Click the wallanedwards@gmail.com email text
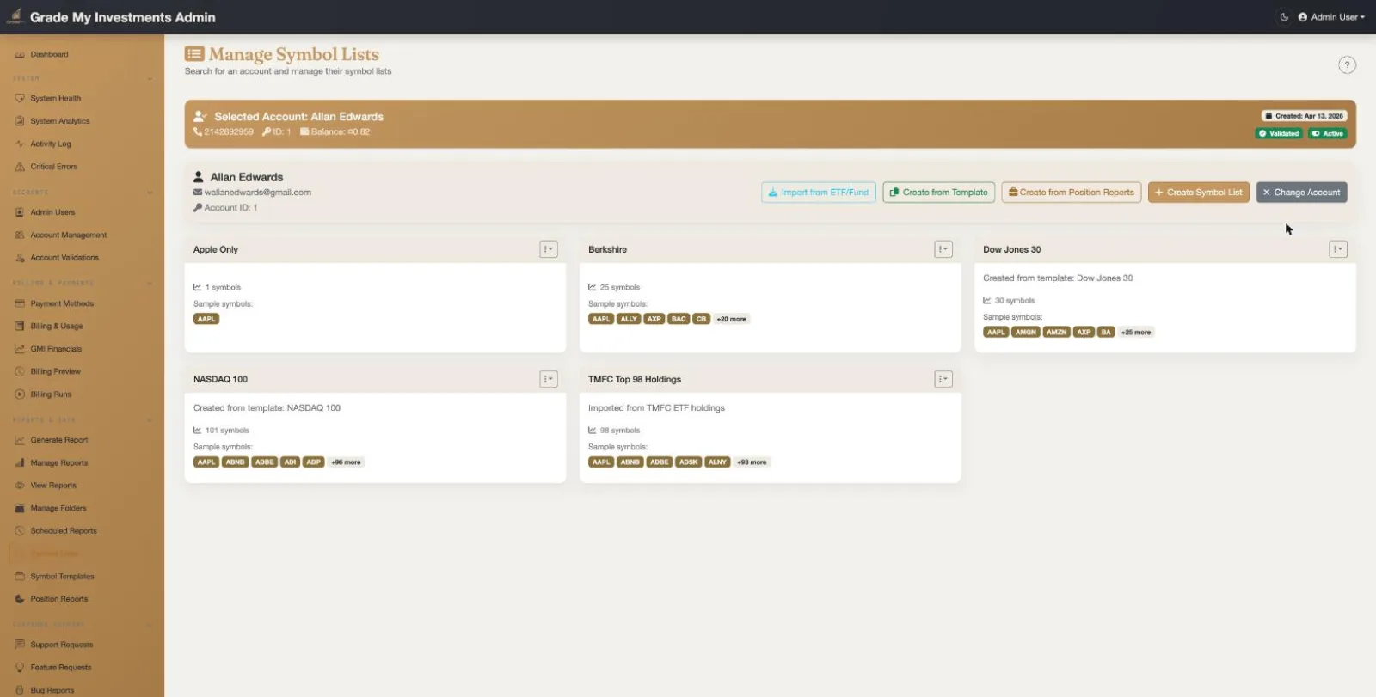The width and height of the screenshot is (1376, 697). pos(258,193)
